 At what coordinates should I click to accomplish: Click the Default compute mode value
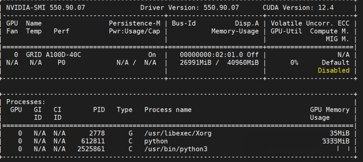pos(335,63)
